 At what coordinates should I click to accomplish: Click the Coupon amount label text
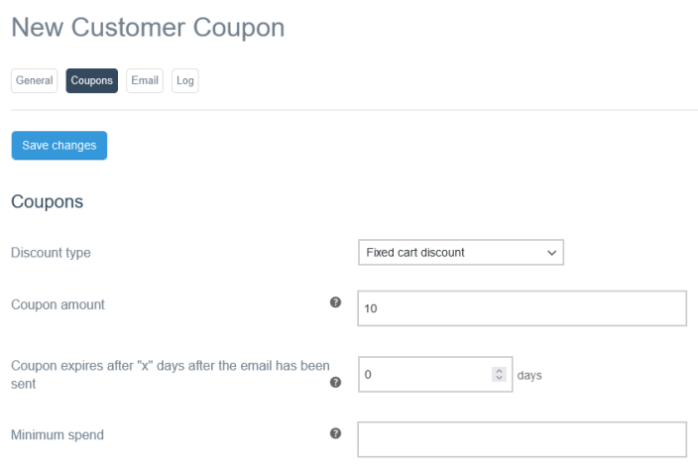58,304
